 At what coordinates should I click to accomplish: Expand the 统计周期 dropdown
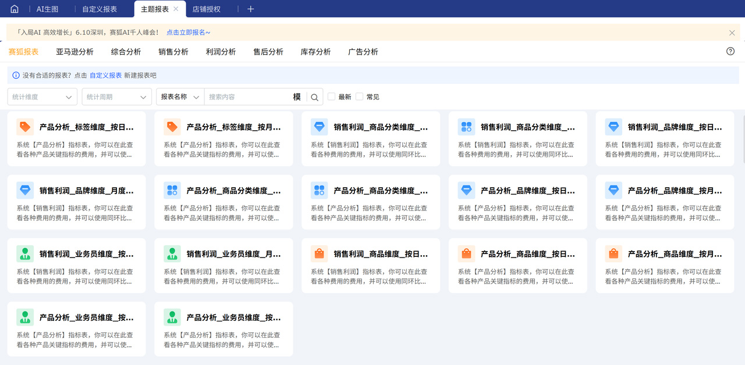click(x=117, y=97)
